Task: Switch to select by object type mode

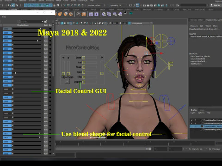Action: (x=13, y=5)
